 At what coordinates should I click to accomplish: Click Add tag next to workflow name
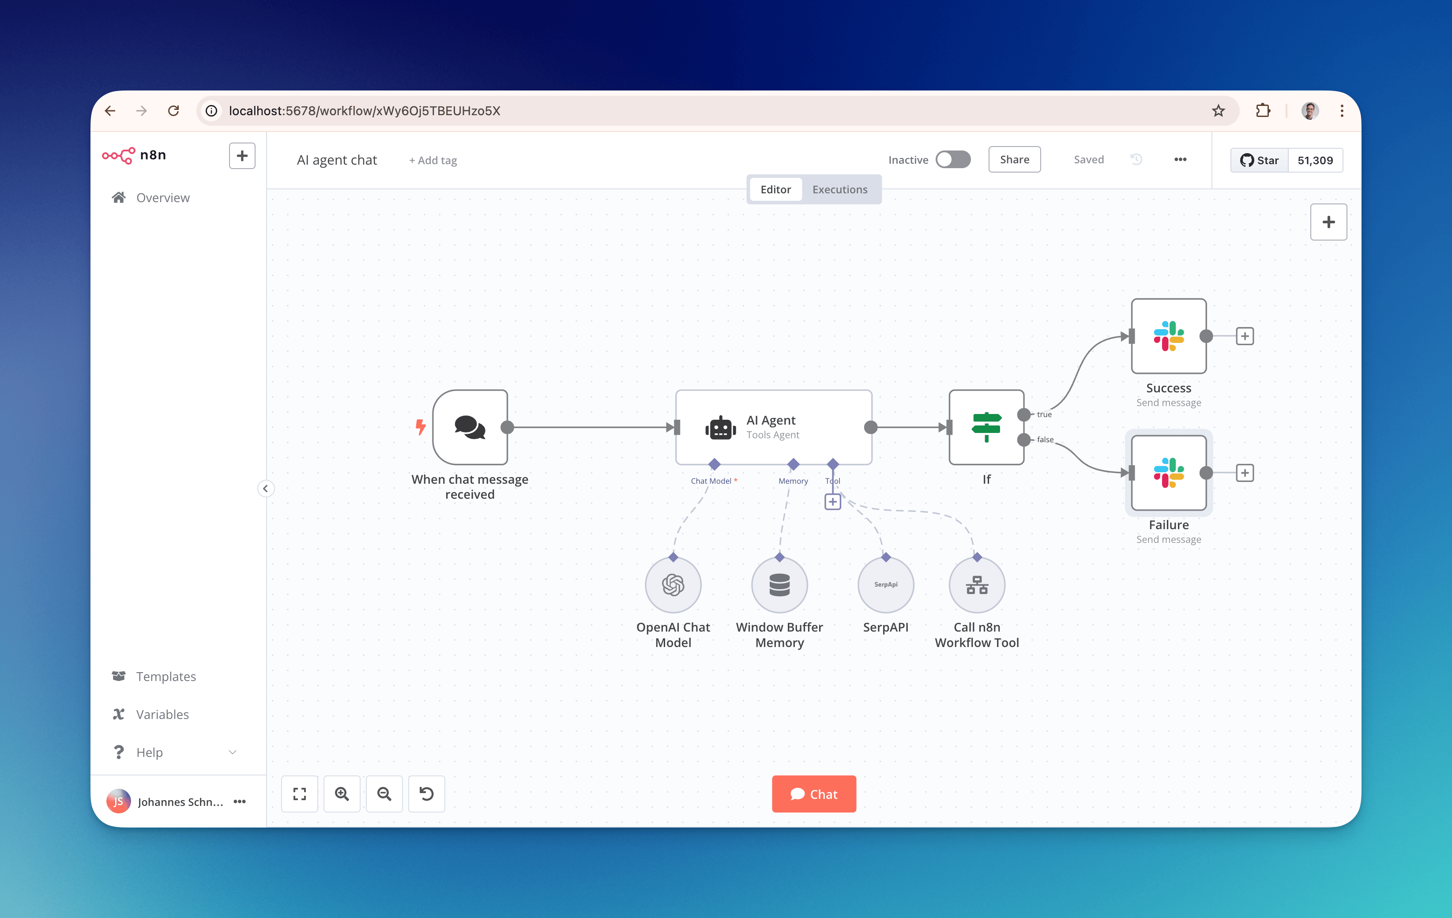(433, 161)
